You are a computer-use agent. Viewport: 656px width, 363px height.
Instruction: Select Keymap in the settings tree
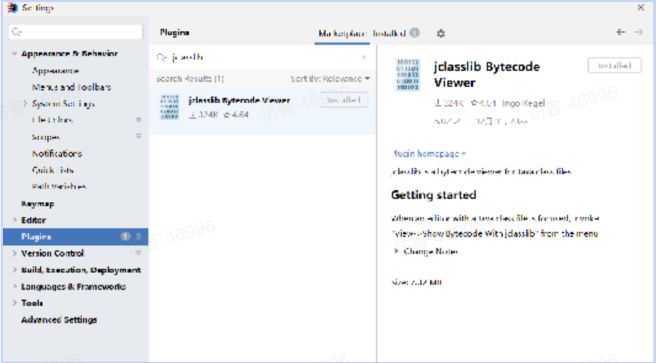[38, 204]
